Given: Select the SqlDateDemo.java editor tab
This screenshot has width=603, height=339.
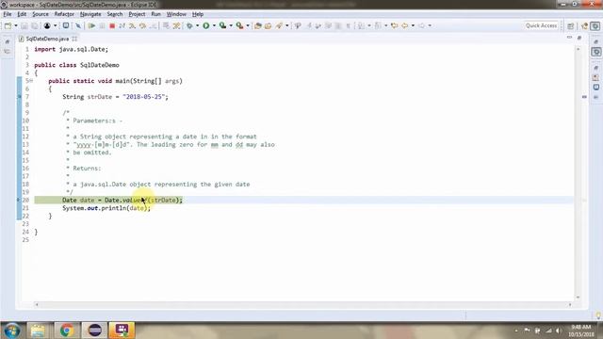Looking at the screenshot, I should (x=47, y=39).
